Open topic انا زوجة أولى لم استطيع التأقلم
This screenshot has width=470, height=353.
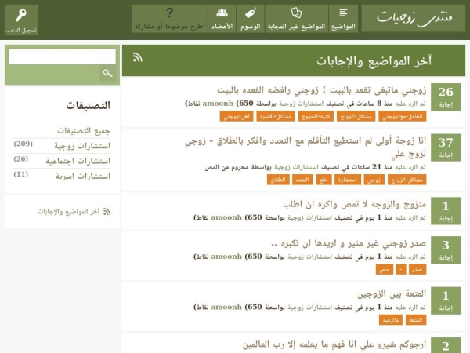pos(305,147)
